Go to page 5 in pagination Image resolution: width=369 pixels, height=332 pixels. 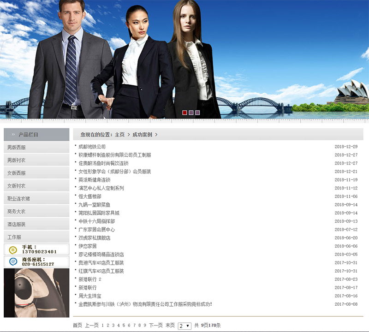(124, 326)
